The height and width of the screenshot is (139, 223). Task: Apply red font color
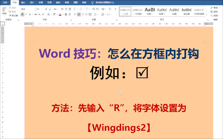tap(60, 14)
